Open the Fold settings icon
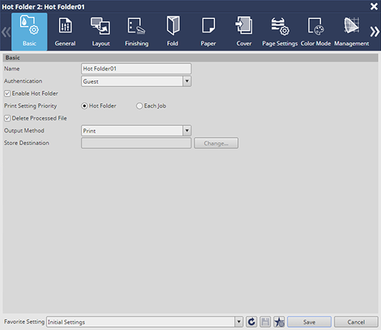 172,26
